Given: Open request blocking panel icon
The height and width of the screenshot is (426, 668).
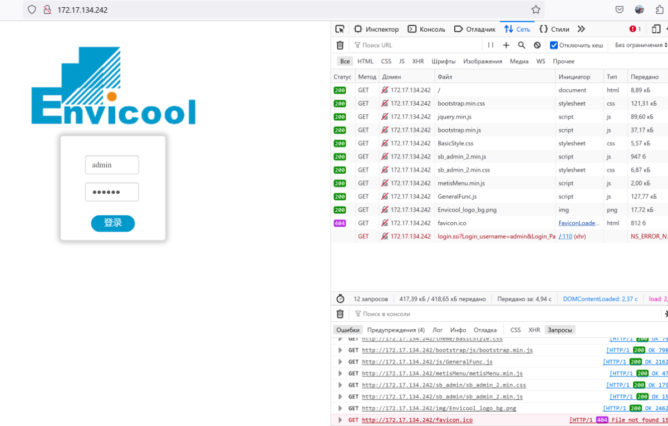Looking at the screenshot, I should coord(537,45).
